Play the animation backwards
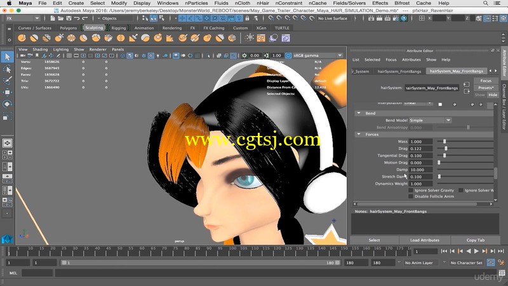The height and width of the screenshot is (286, 508). click(x=468, y=251)
